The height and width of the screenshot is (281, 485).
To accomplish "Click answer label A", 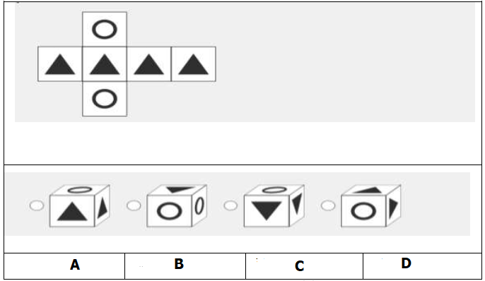I will (75, 265).
